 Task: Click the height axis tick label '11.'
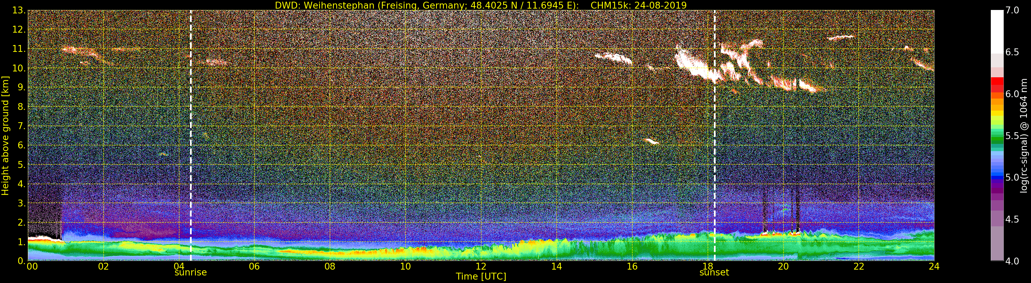(x=19, y=49)
